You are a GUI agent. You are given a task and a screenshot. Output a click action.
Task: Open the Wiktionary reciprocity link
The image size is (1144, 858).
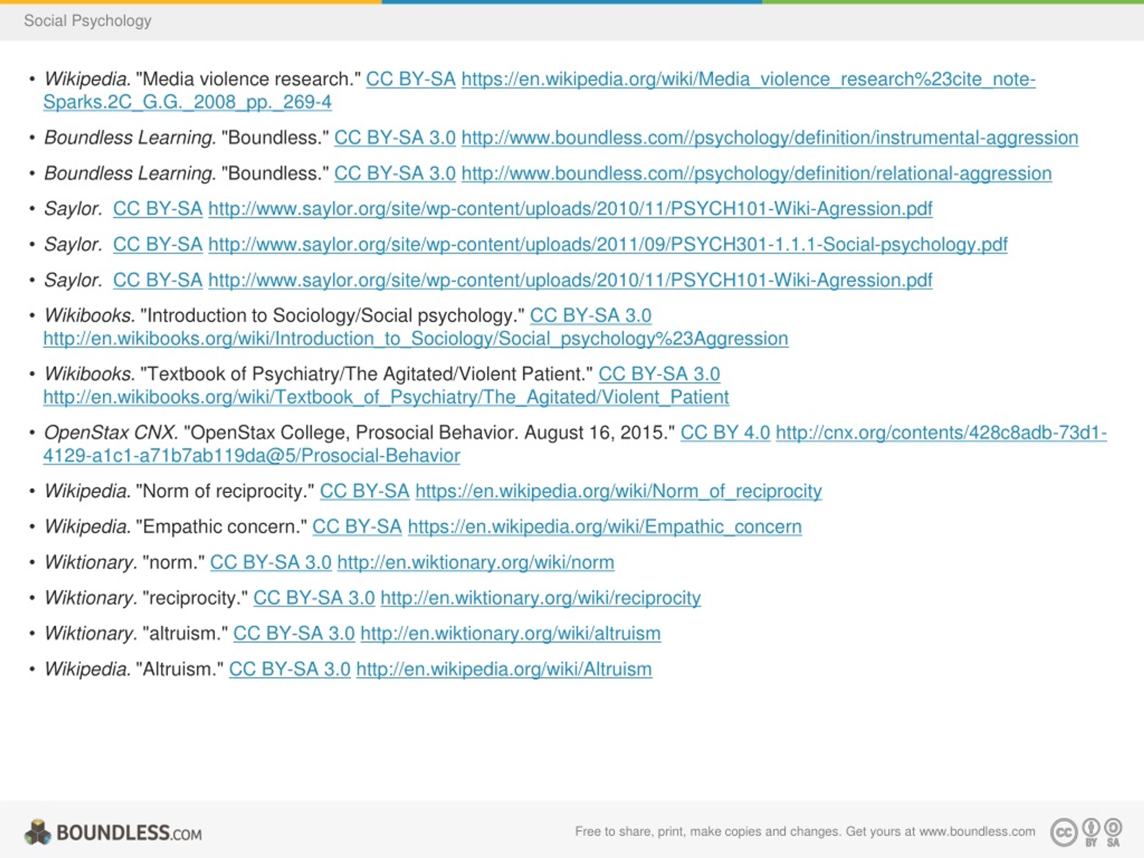click(x=540, y=598)
